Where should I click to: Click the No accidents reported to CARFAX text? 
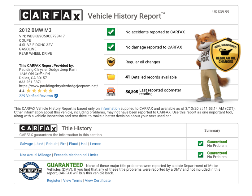pos(155,32)
